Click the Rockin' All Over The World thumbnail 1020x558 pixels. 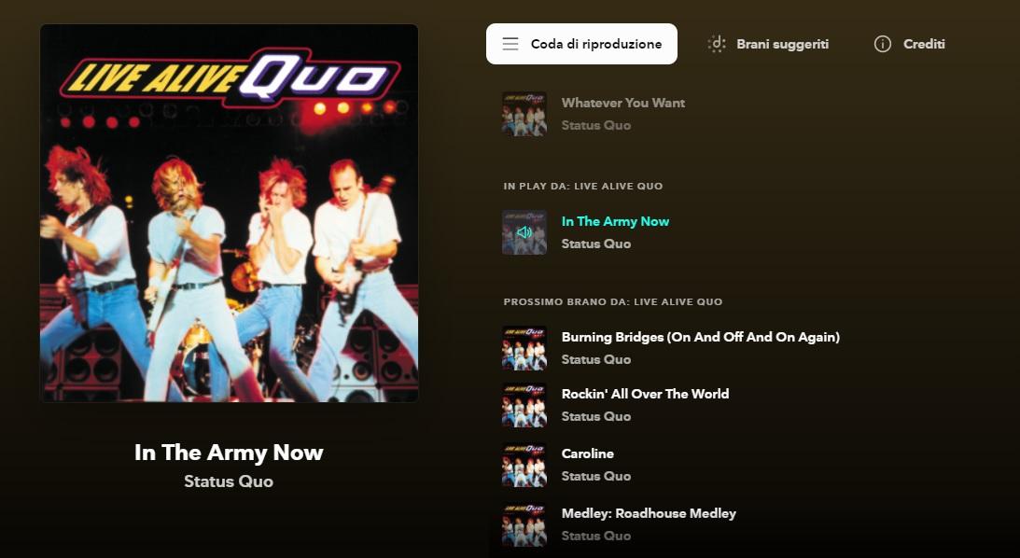coord(524,405)
